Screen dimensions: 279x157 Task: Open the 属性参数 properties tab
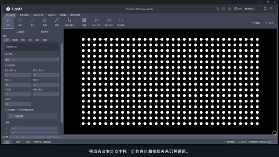click(x=44, y=32)
